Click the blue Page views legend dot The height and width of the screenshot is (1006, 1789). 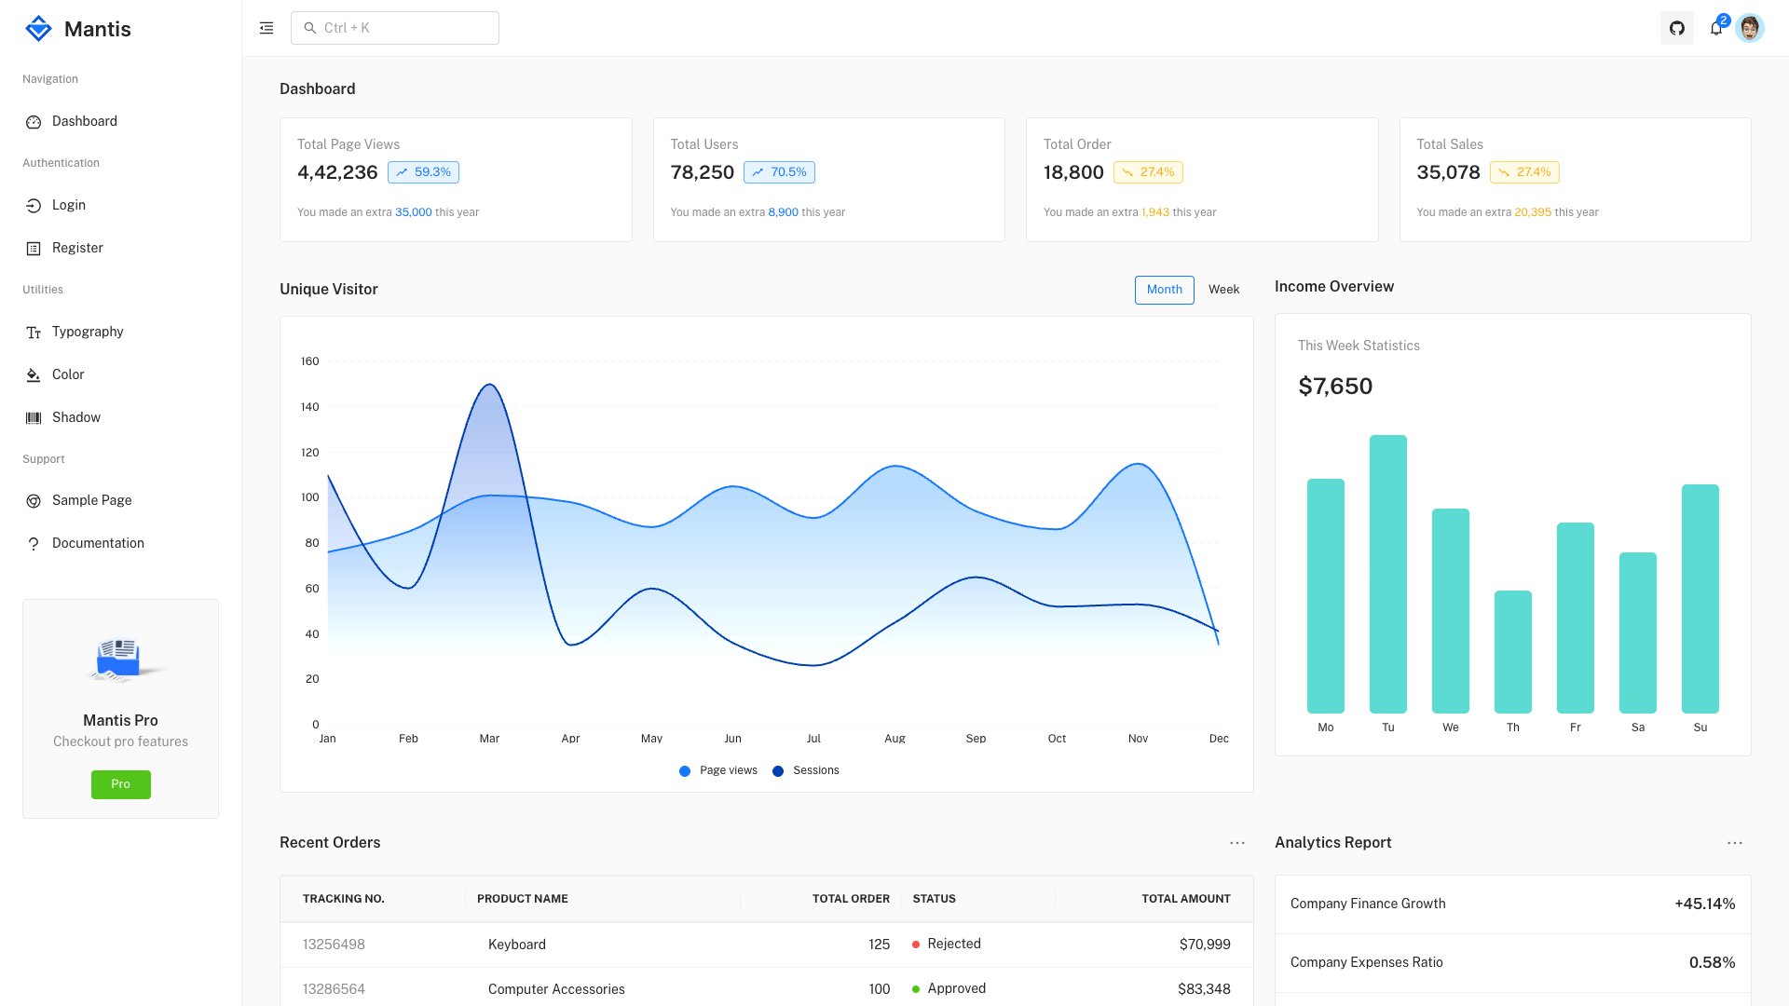point(684,770)
